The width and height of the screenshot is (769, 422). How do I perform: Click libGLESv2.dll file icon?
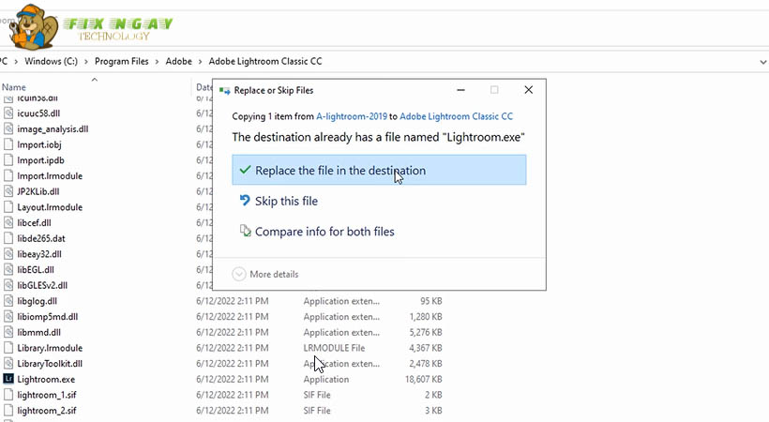pos(8,285)
